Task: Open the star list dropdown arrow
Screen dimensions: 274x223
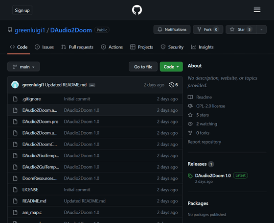Action: (x=261, y=29)
